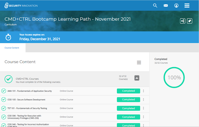Click 'Online Course' label for COD 336
This screenshot has height=127, width=199.
tap(66, 117)
